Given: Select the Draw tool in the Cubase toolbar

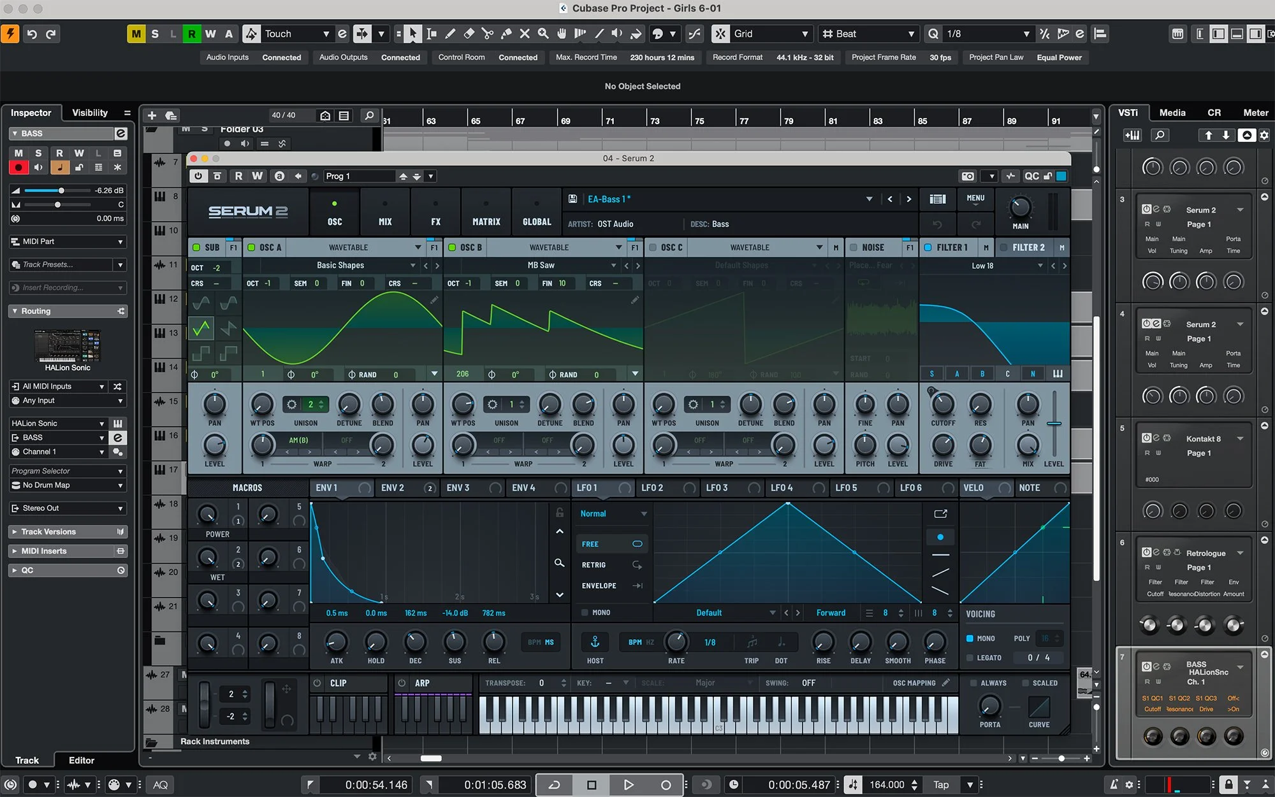Looking at the screenshot, I should pos(451,34).
